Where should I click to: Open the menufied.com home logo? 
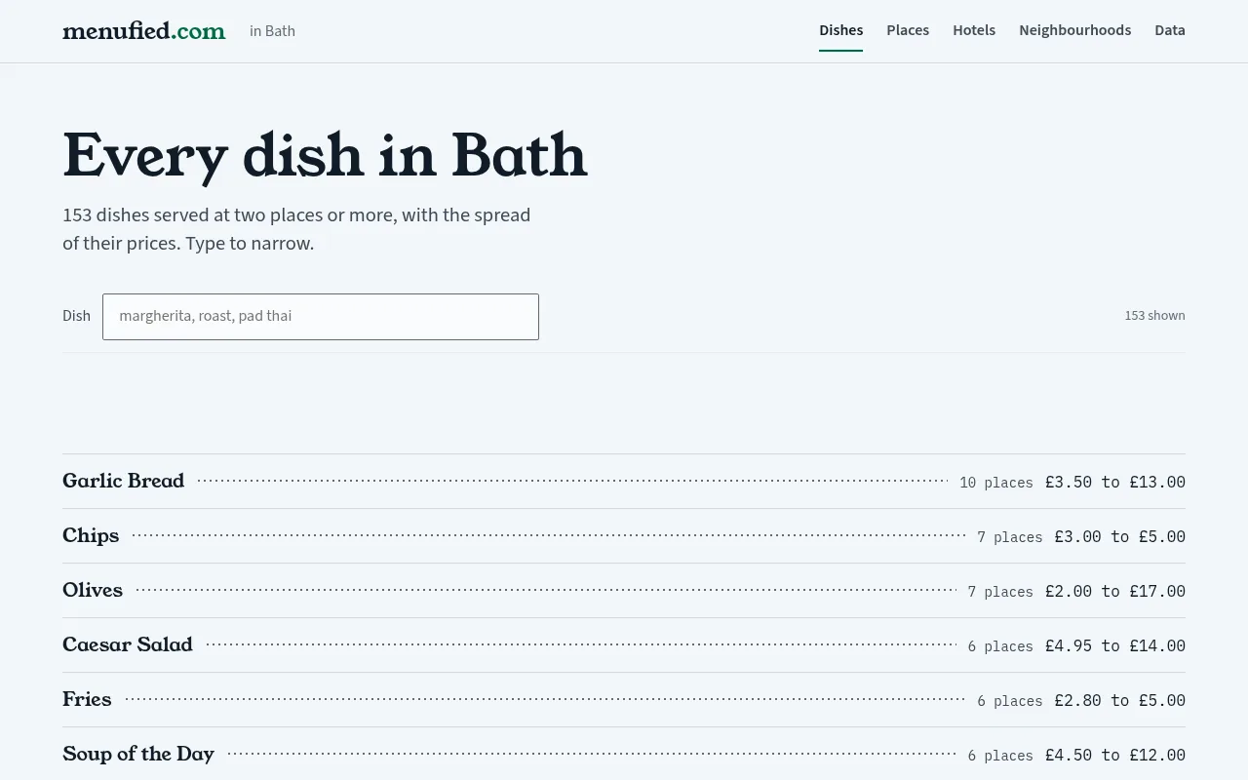click(143, 31)
